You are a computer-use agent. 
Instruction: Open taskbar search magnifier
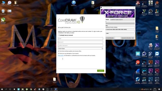tap(6, 89)
